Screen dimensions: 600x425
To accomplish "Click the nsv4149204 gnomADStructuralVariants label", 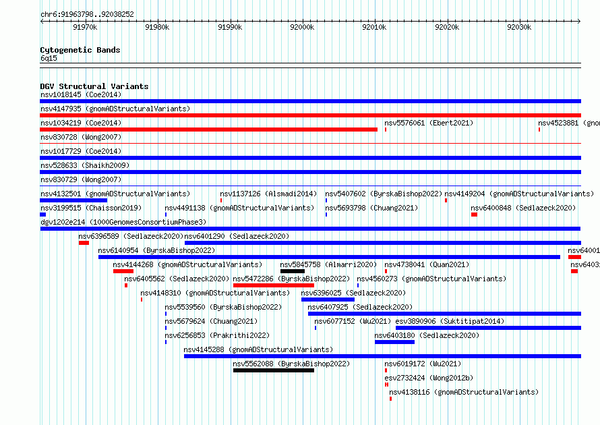I will (519, 194).
